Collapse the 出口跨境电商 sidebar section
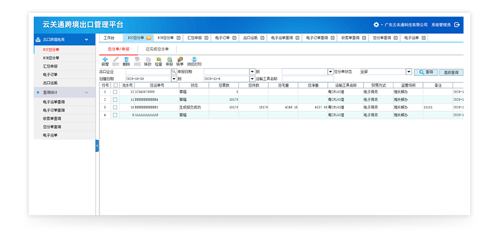This screenshot has width=499, height=247. point(86,40)
